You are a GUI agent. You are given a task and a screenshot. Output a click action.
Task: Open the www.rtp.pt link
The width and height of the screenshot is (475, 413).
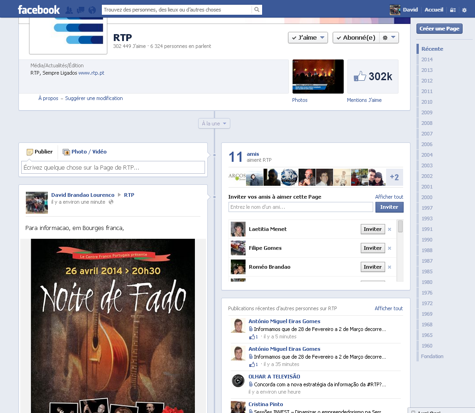pyautogui.click(x=91, y=73)
